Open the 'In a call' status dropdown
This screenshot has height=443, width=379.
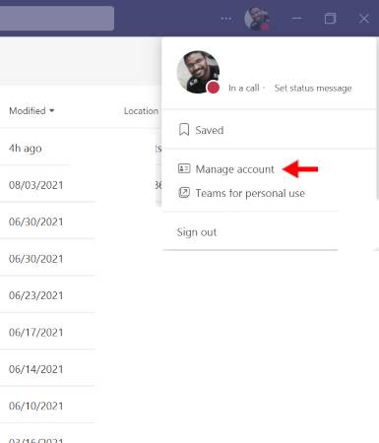(x=246, y=88)
